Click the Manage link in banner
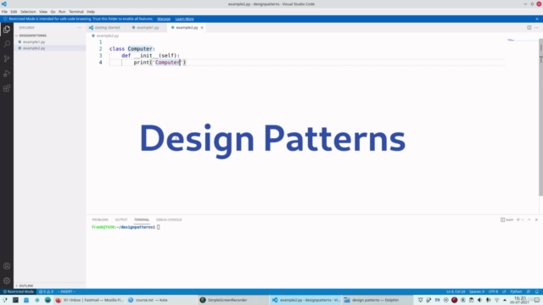Viewport: 543px width, 305px height. tap(164, 19)
